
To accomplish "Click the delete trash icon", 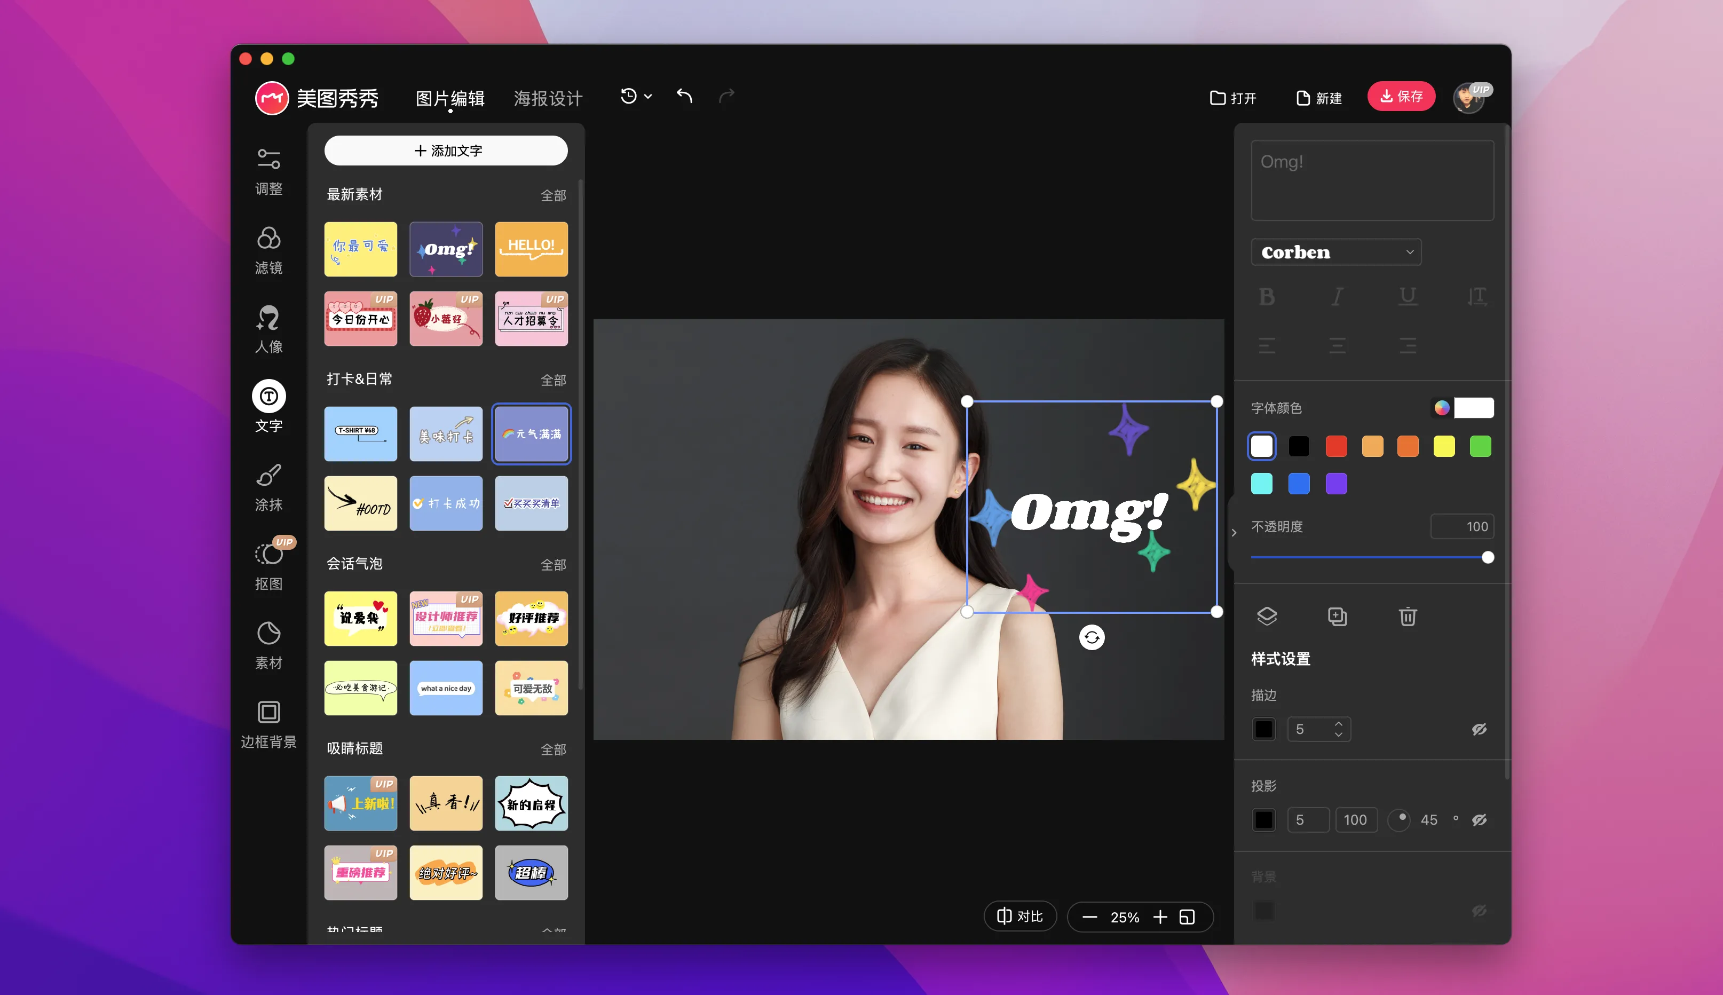I will (1408, 617).
